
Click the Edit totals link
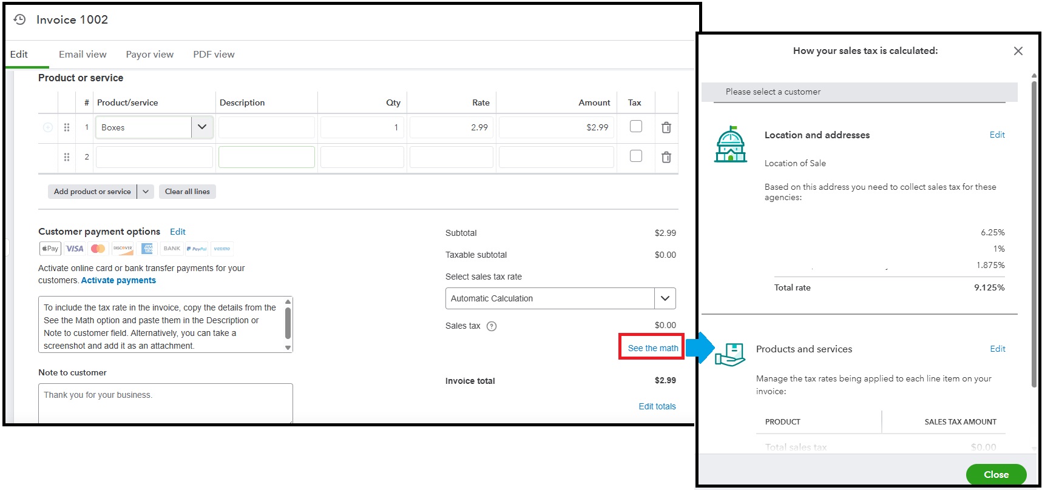point(657,406)
